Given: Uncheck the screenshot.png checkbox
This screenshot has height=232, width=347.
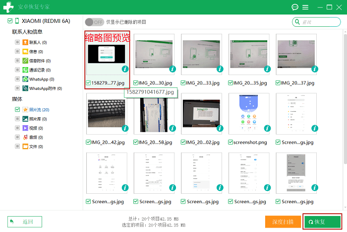Looking at the screenshot, I should click(231, 142).
